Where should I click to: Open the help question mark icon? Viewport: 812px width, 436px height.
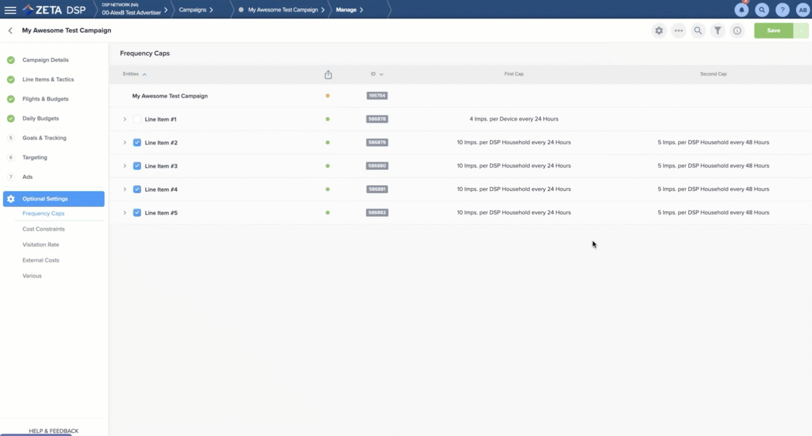782,10
